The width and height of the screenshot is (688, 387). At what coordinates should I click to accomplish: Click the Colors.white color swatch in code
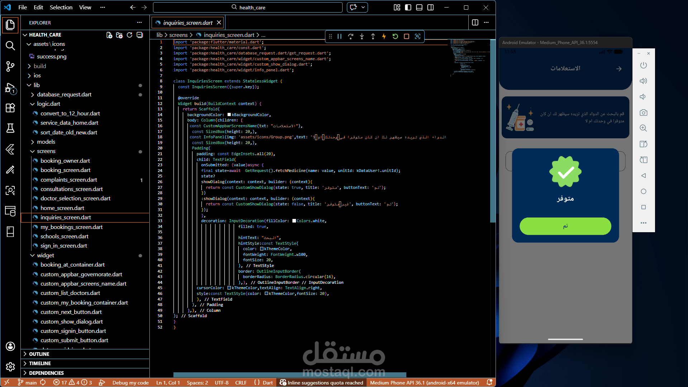(x=294, y=221)
